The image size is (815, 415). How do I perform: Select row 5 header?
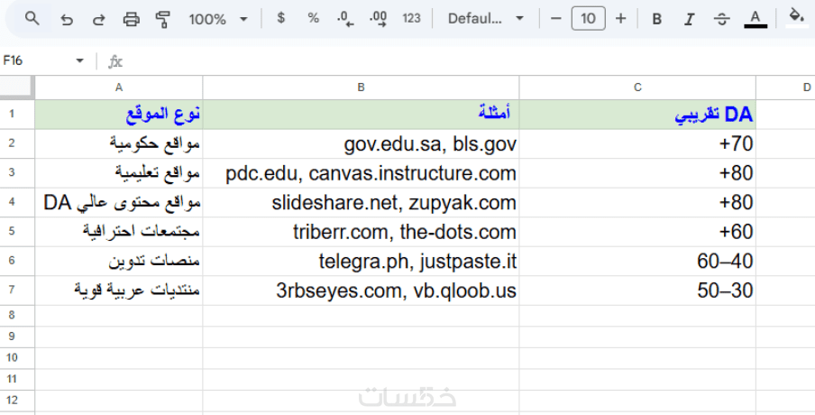17,232
